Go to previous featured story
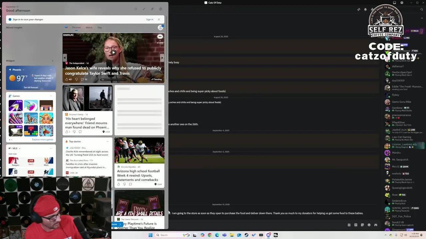 click(x=65, y=57)
